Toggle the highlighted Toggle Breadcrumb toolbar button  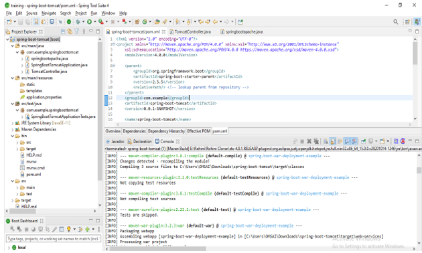click(36, 22)
